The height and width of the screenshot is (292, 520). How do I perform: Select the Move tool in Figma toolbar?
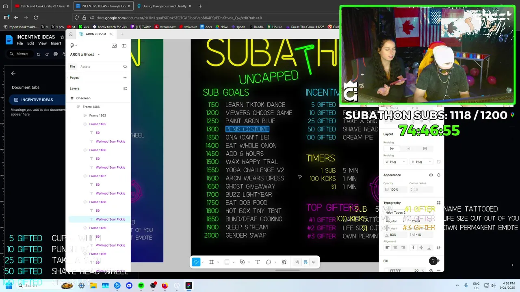(196, 262)
